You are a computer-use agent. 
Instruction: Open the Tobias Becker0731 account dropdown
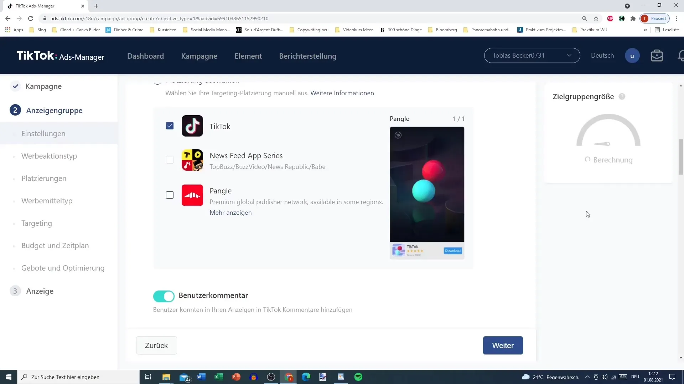532,55
